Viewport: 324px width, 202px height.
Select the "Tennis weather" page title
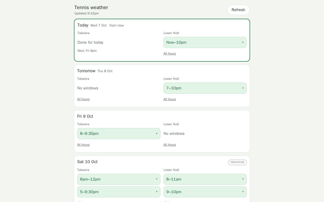(x=91, y=8)
